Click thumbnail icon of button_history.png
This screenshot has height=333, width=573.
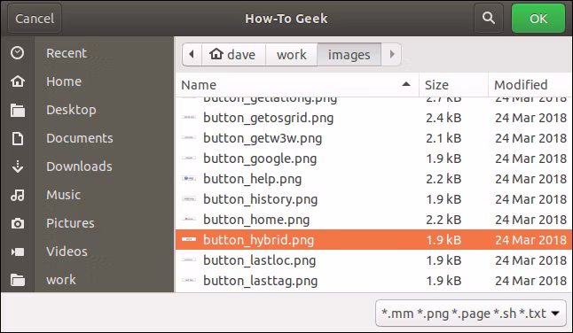[x=189, y=198]
